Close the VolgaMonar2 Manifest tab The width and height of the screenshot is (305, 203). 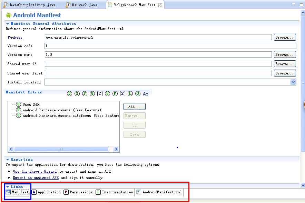point(160,5)
